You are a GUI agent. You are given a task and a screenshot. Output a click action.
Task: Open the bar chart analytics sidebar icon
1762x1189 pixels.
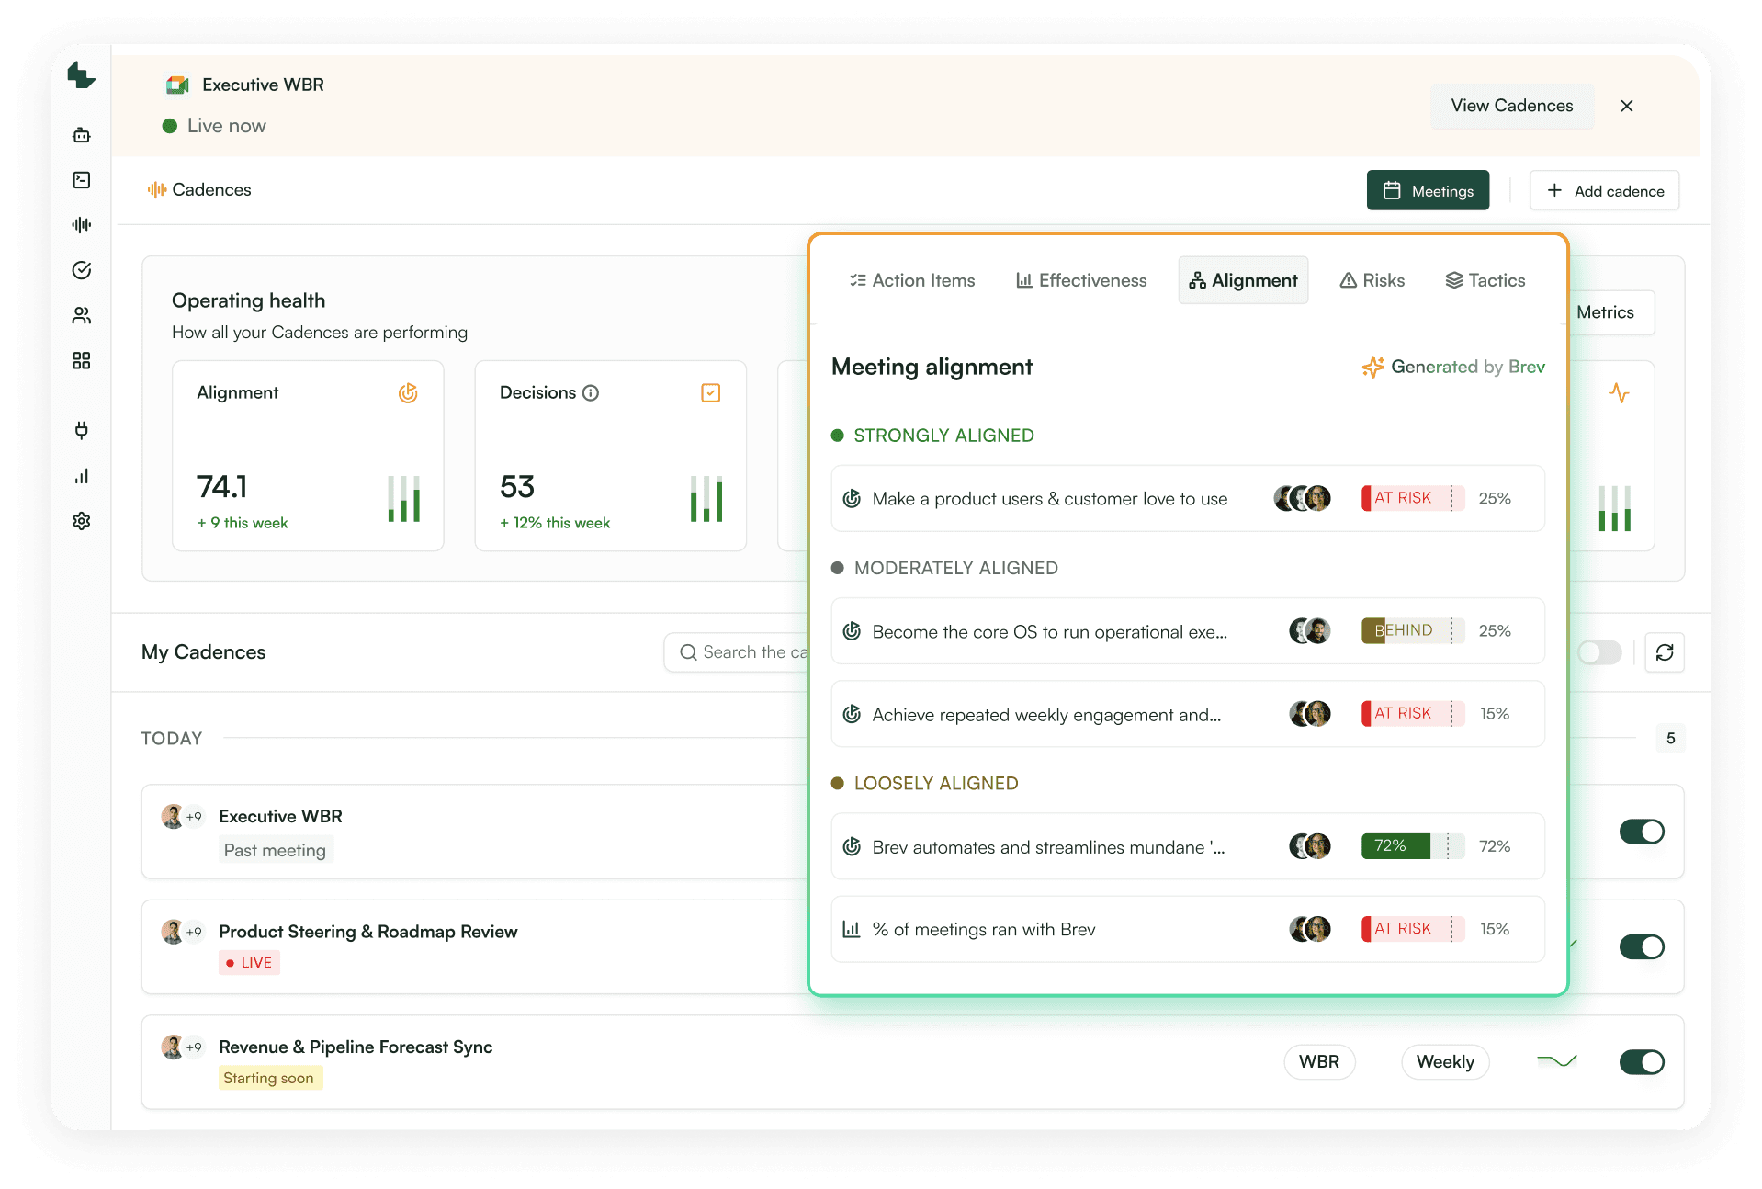coord(82,476)
